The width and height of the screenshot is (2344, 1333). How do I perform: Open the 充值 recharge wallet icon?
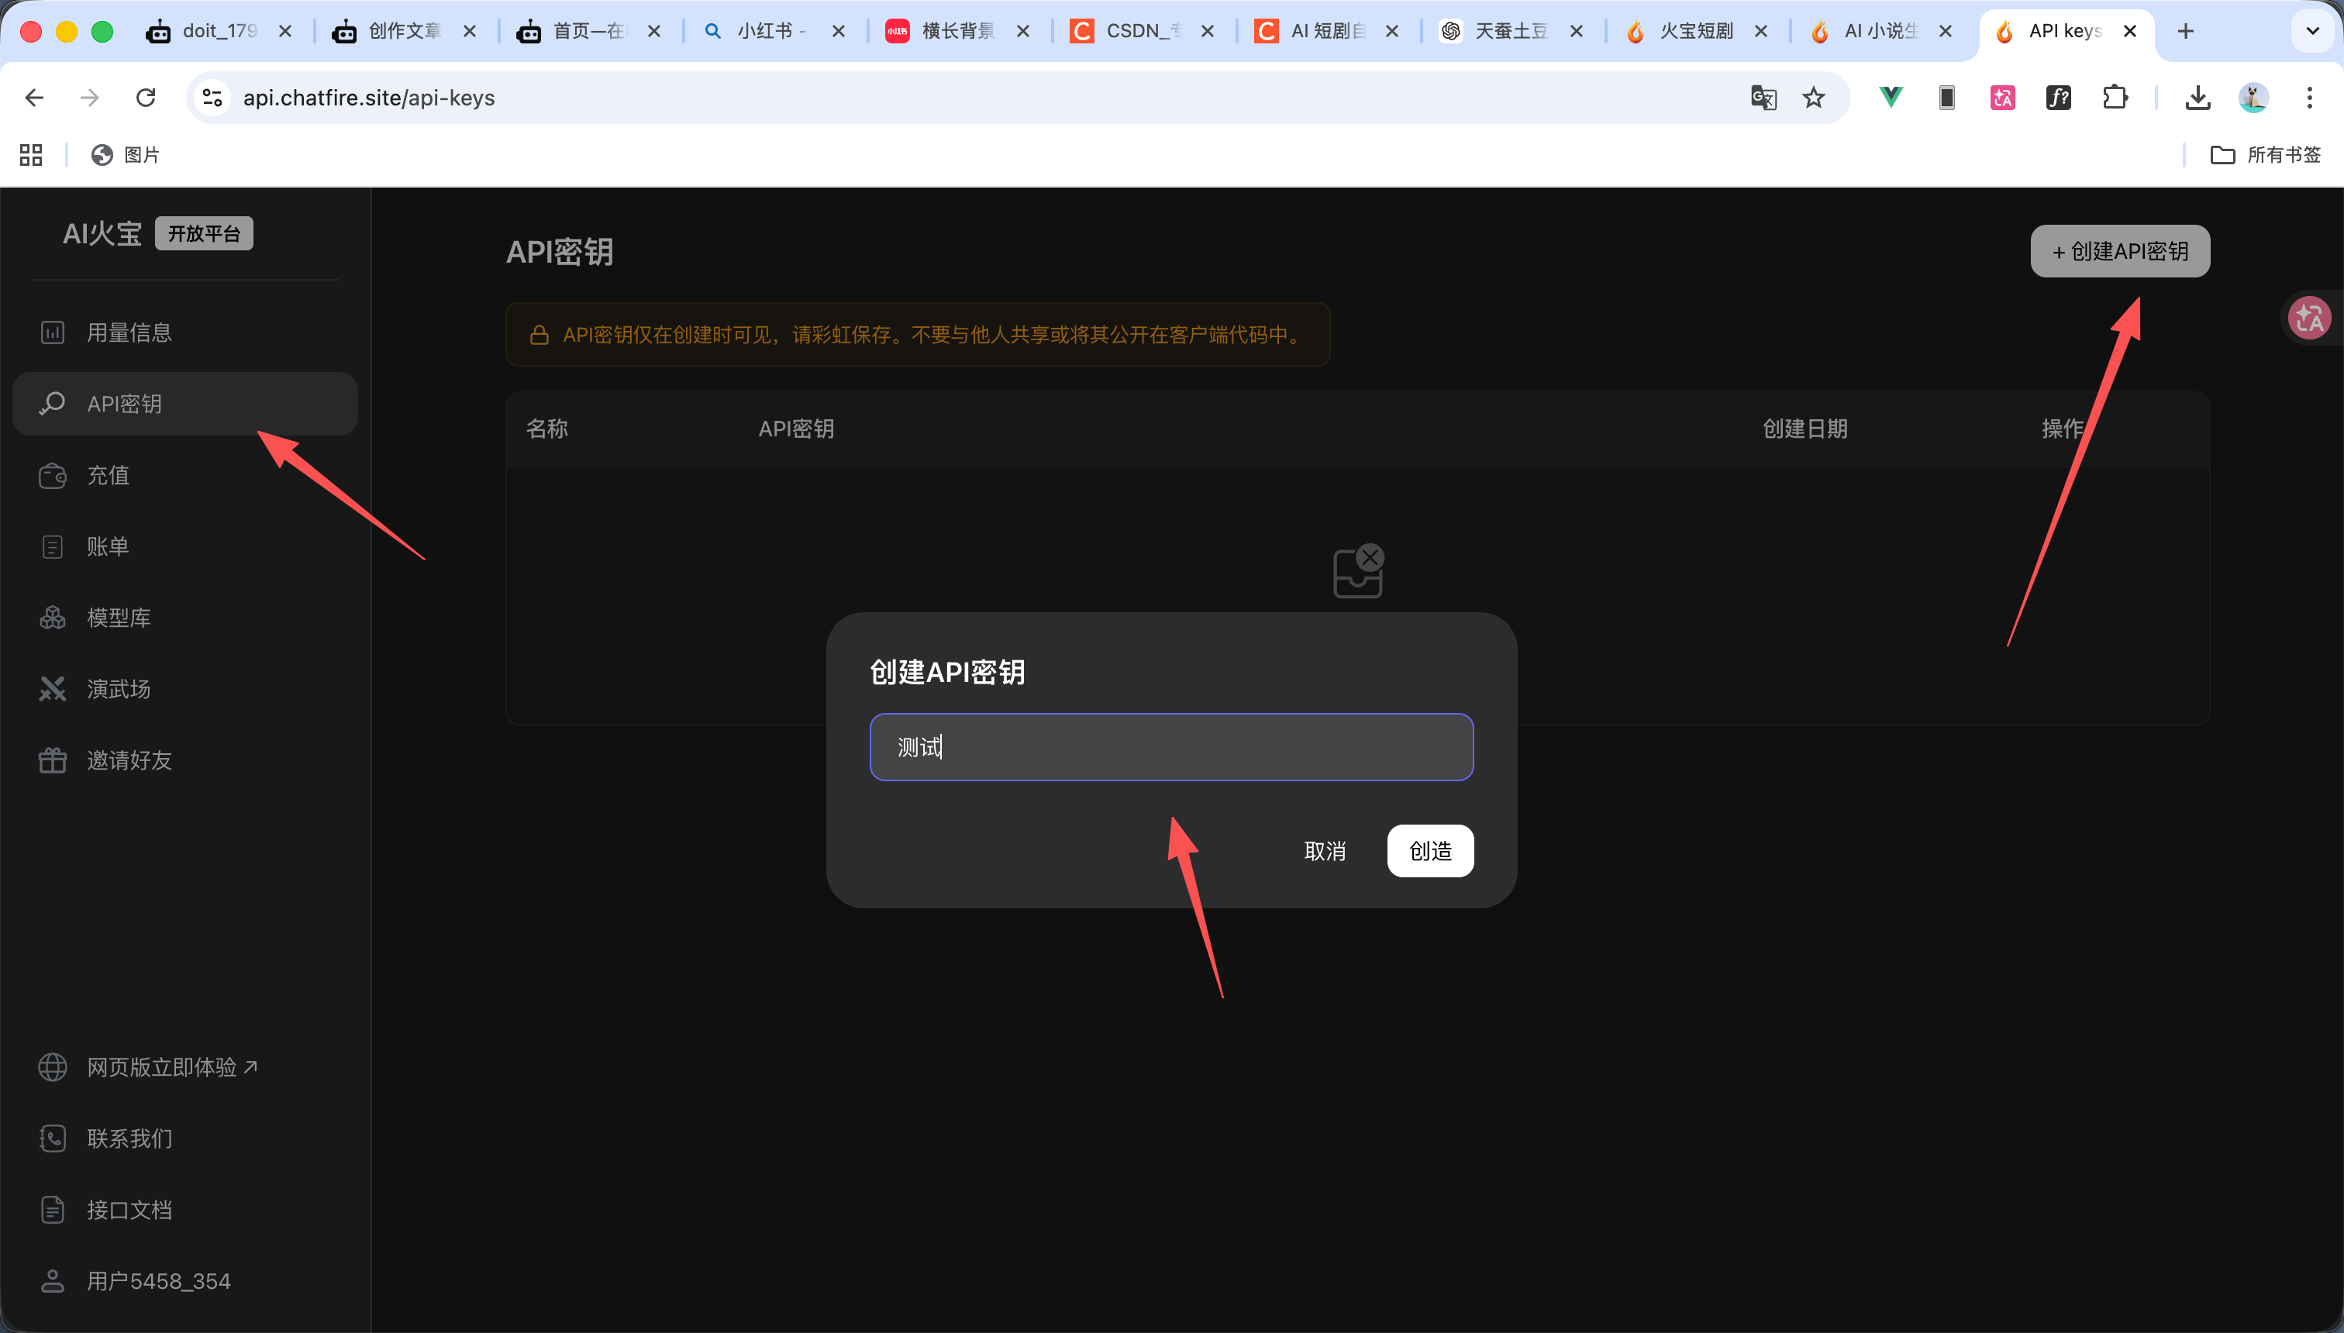pos(52,475)
